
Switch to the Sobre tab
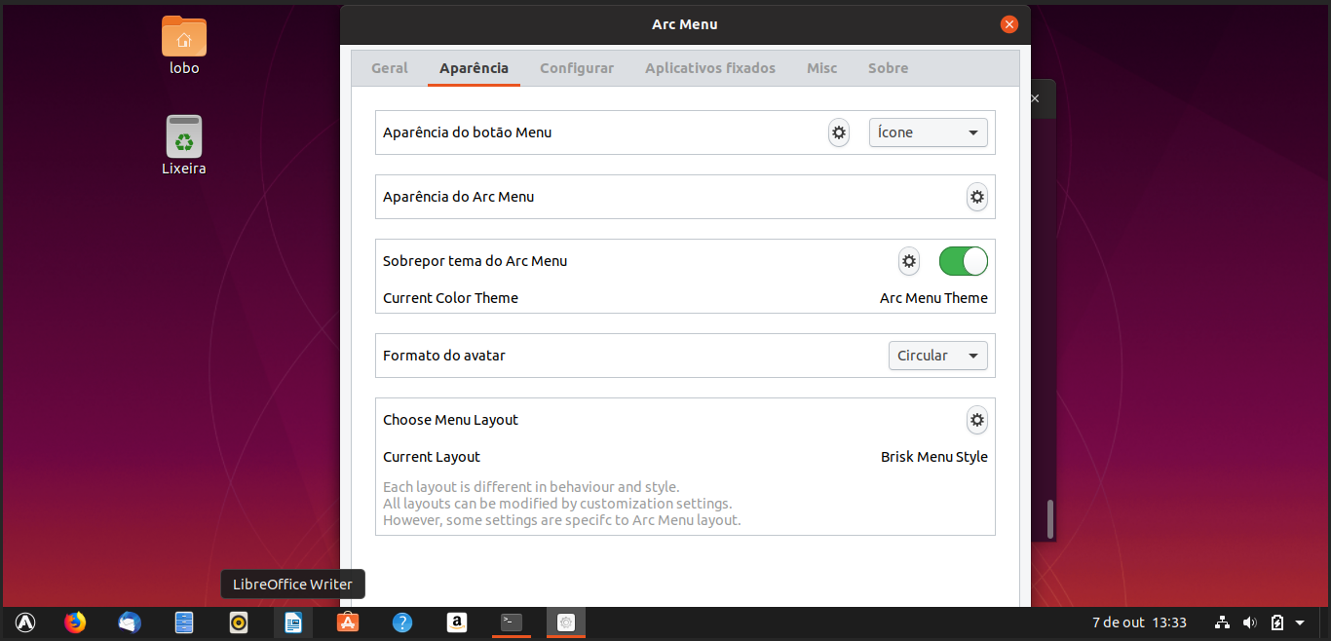(x=888, y=68)
